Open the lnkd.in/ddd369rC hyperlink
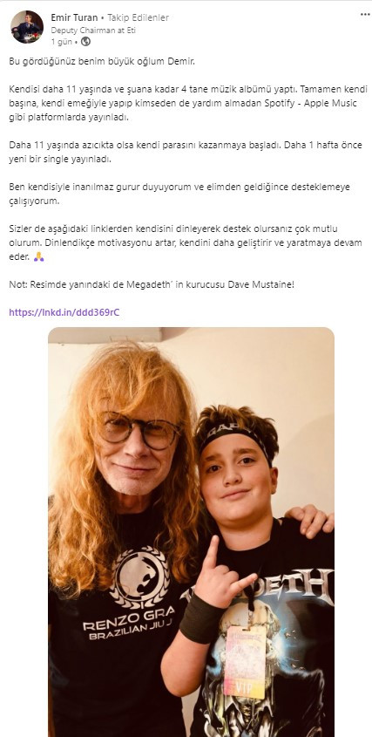The height and width of the screenshot is (737, 372). coord(64,312)
